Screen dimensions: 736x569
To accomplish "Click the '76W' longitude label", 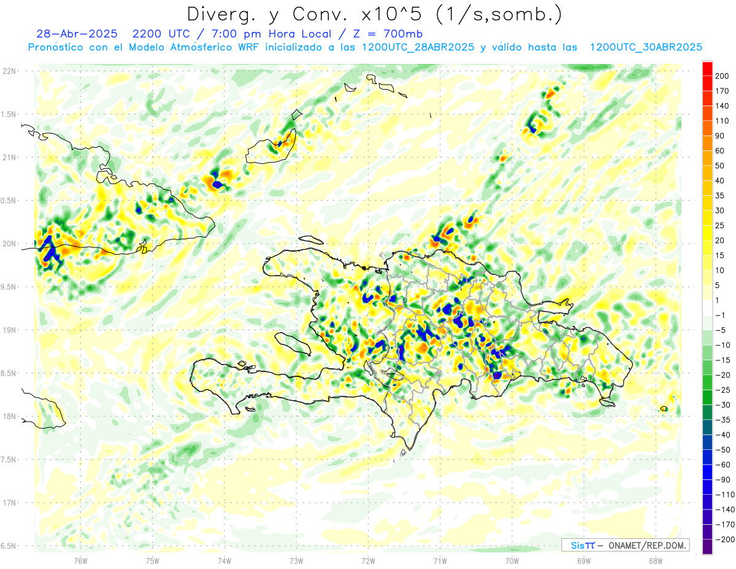I will (80, 560).
